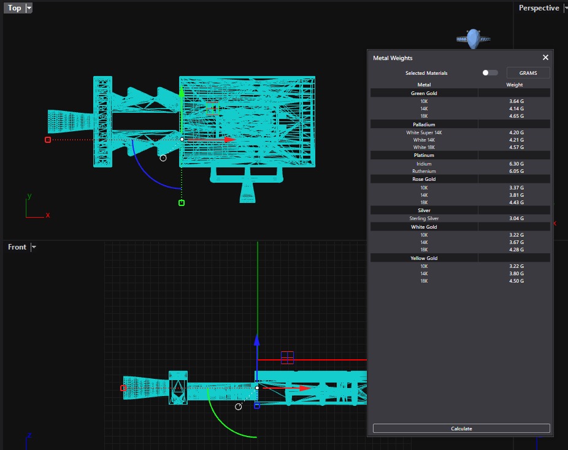Toggle the Selected Materials switch

(489, 73)
